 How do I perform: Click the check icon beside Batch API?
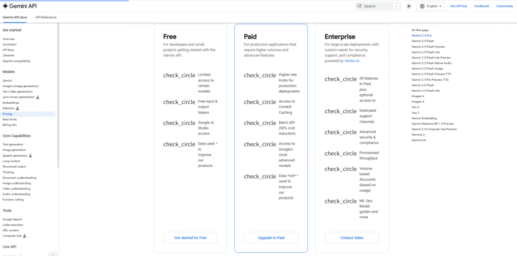click(x=260, y=123)
